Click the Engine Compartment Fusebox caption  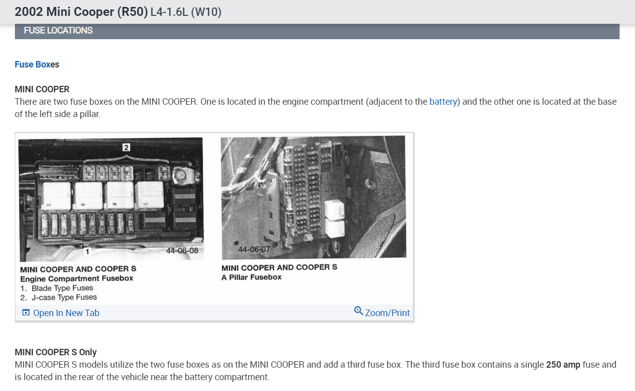(x=76, y=278)
